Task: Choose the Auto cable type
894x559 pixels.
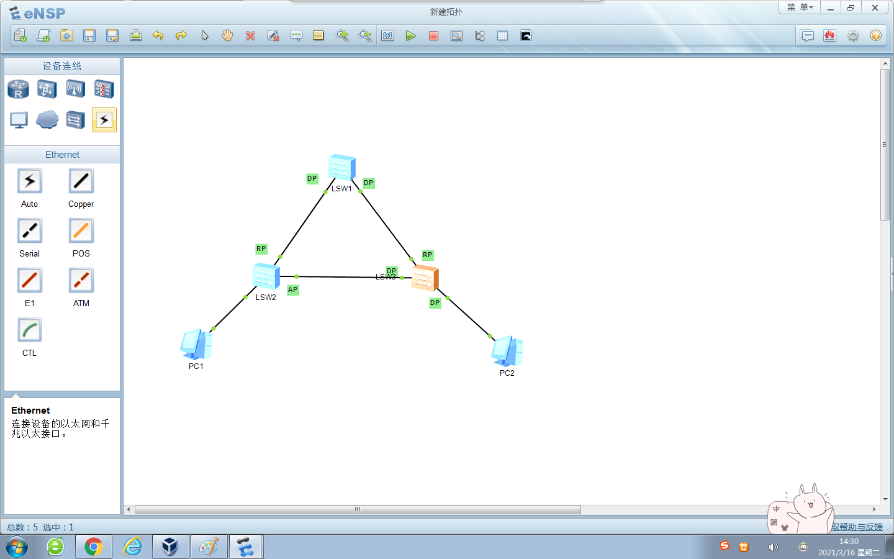Action: [x=30, y=181]
